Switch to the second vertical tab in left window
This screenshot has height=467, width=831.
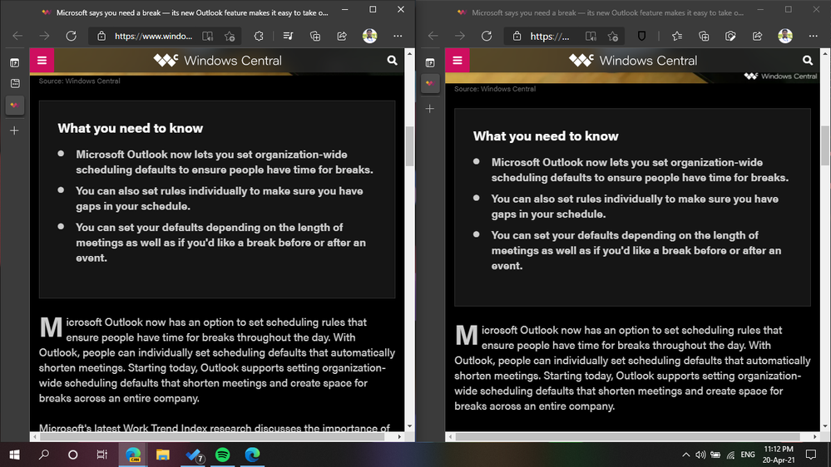(x=15, y=84)
